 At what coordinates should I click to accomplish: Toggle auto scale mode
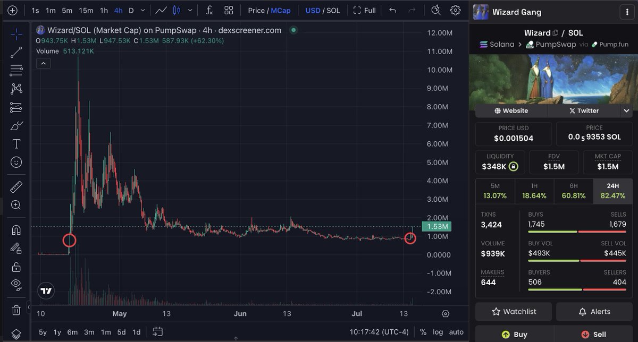click(x=456, y=332)
